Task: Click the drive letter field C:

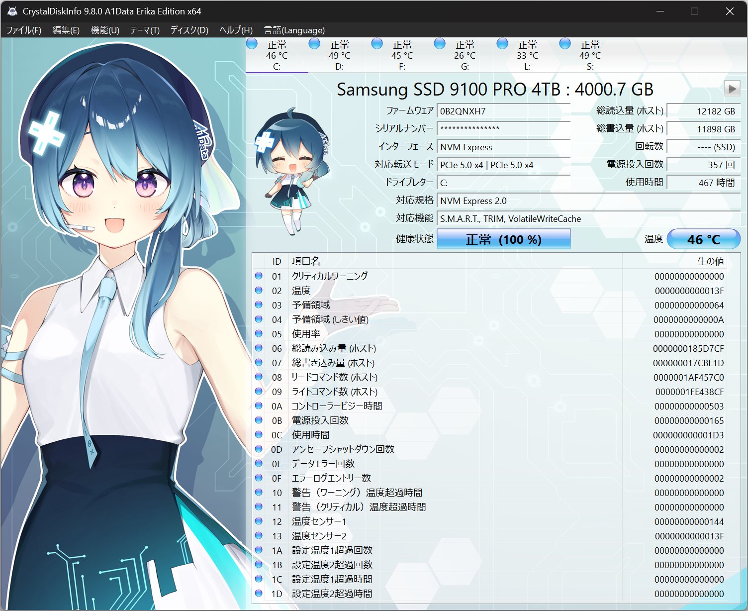Action: (503, 183)
